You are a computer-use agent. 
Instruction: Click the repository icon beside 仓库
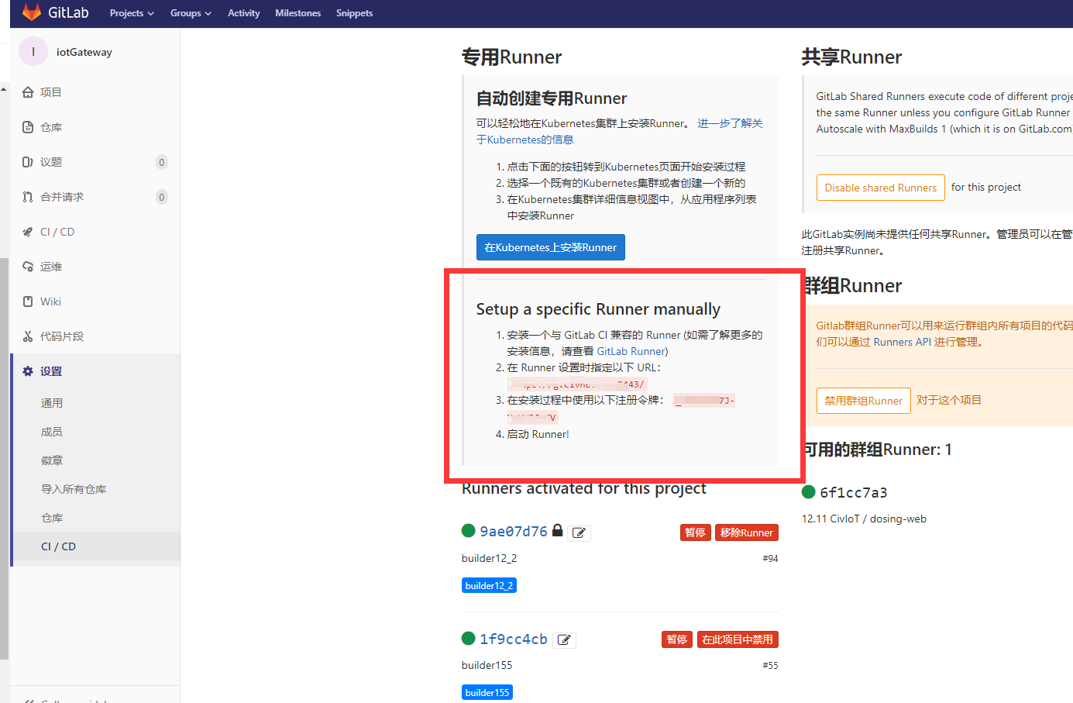28,127
